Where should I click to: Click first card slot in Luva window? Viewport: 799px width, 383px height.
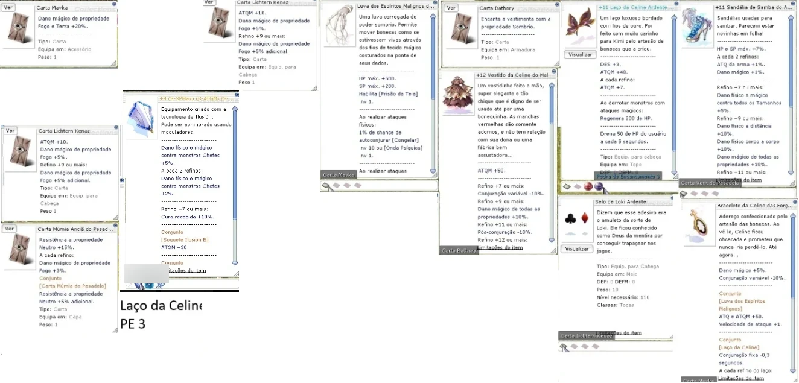pos(327,186)
